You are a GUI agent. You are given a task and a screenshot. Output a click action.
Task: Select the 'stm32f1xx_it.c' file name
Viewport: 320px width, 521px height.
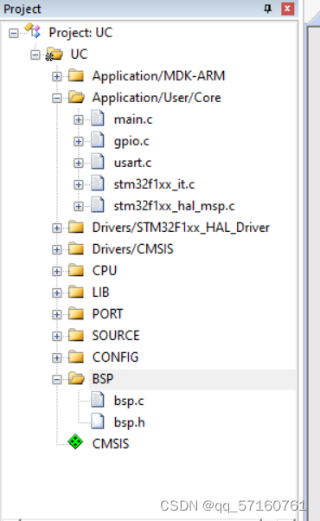[154, 184]
